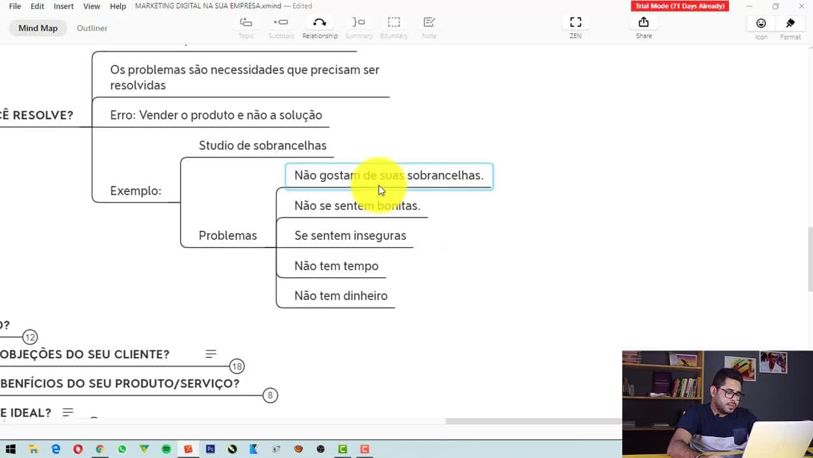The image size is (813, 458).
Task: Launch Opera browser from the taskbar
Action: [78, 449]
